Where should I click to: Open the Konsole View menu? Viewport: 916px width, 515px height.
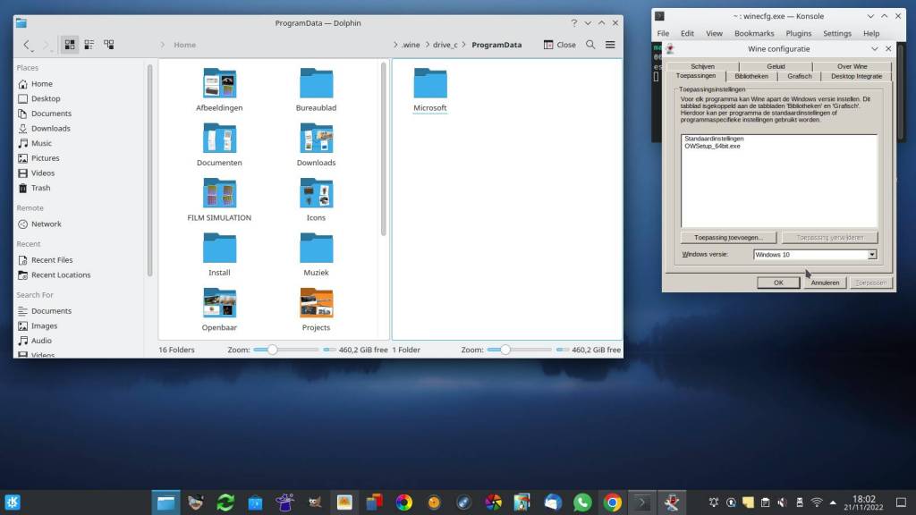(714, 33)
